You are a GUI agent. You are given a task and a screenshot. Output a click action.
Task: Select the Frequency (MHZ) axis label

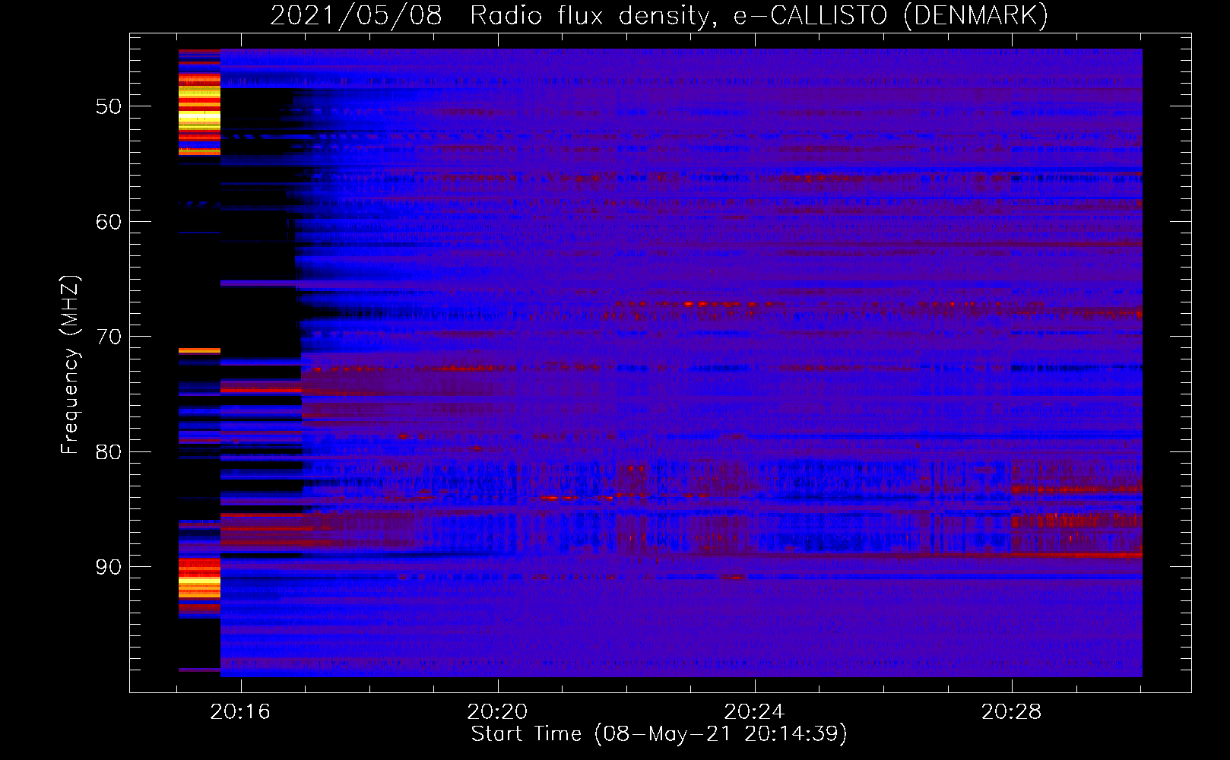[70, 365]
